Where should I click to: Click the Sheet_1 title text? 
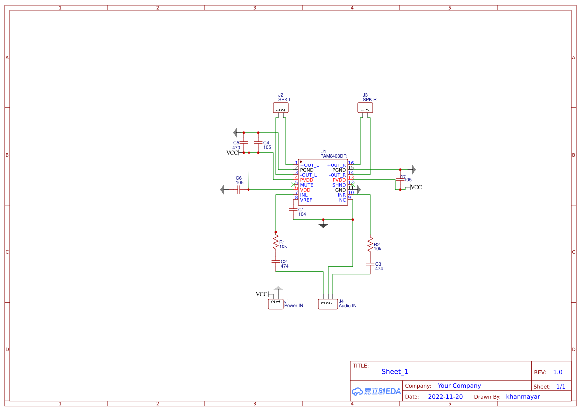tap(394, 371)
